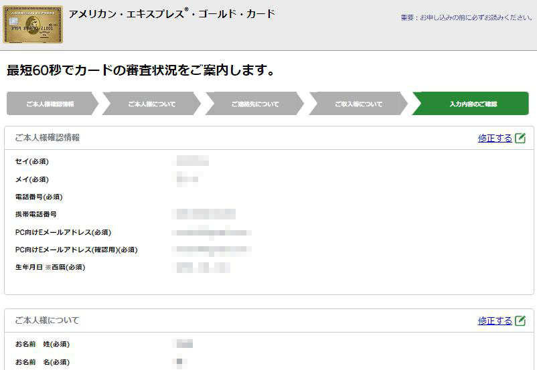Image resolution: width=537 pixels, height=370 pixels.
Task: Click the アメリカン・エキスプレス・ゴールド・カード title
Action: point(172,14)
